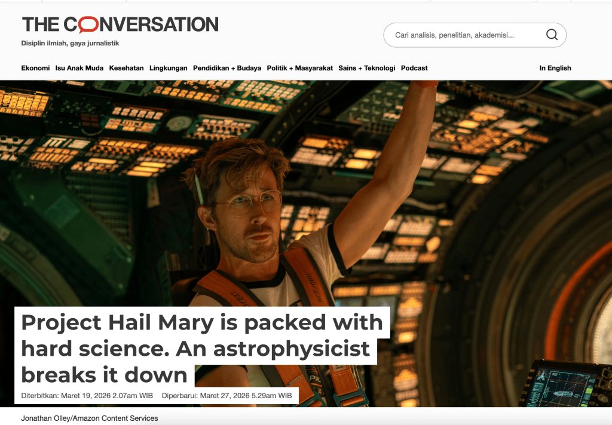Go to Isu Anak Muda section
The height and width of the screenshot is (425, 612).
[79, 68]
